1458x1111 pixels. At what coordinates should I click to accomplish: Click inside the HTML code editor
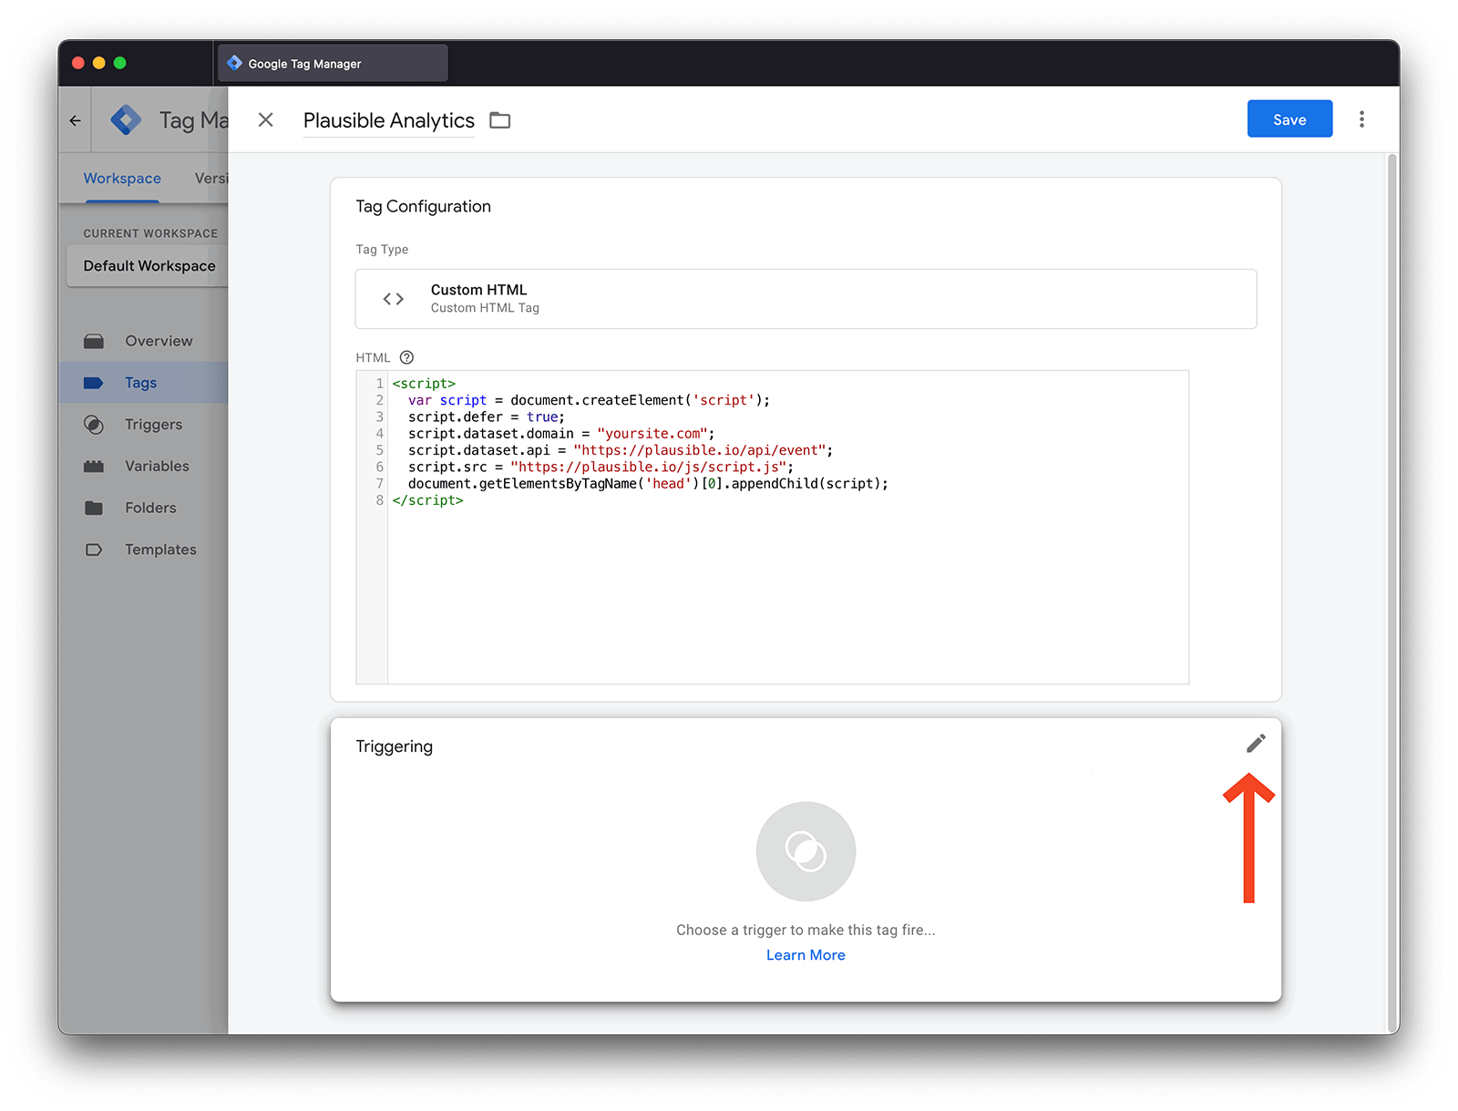pos(787,583)
